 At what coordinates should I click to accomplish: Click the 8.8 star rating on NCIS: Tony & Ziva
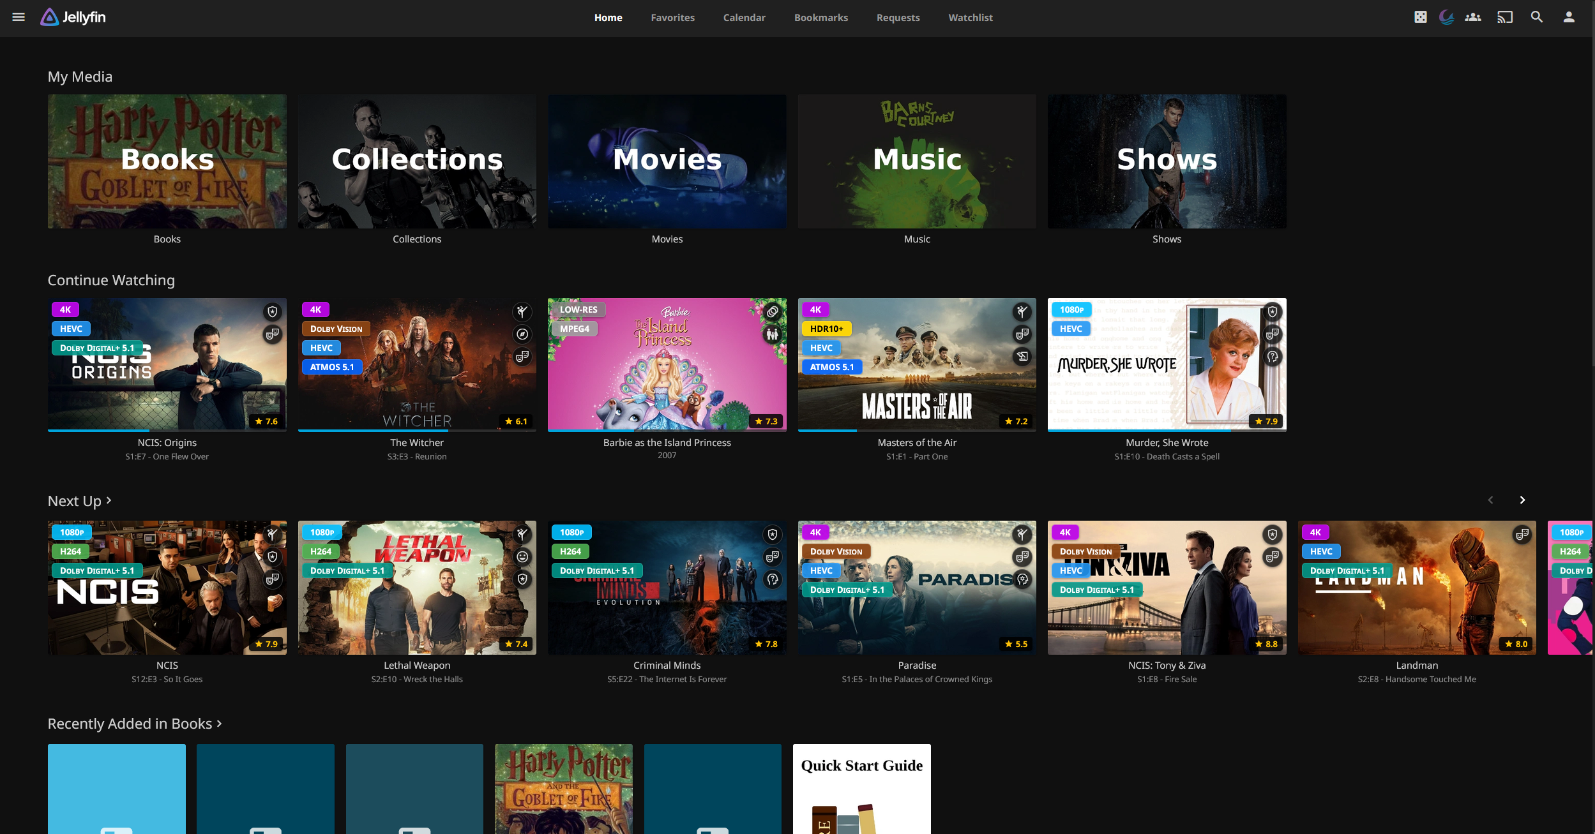(x=1266, y=644)
